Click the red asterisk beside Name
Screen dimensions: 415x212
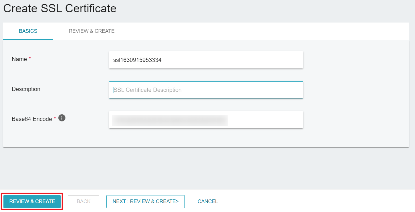(30, 58)
